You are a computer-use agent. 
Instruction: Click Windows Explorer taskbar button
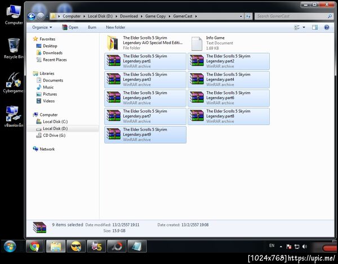(56, 247)
